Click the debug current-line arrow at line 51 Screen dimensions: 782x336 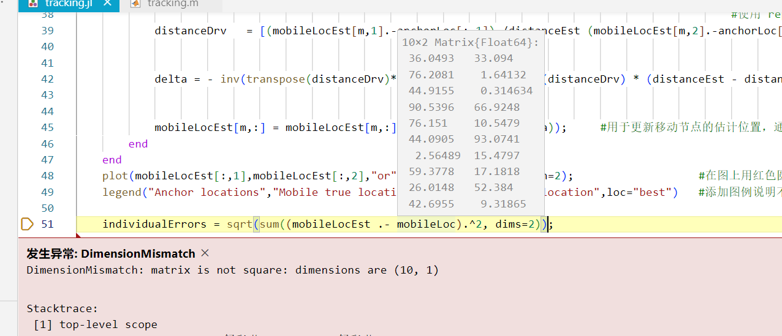click(27, 224)
